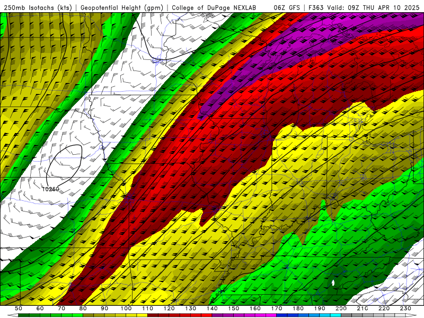The width and height of the screenshot is (424, 318).
Task: Click the 190 value on the color scale
Action: pyautogui.click(x=320, y=308)
